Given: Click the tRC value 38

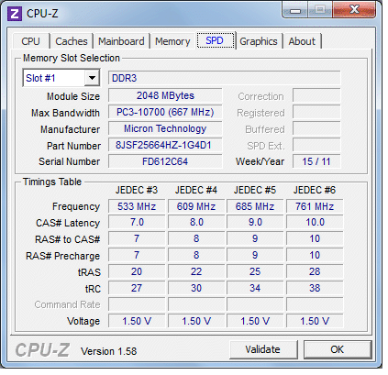Looking at the screenshot, I should [315, 288].
